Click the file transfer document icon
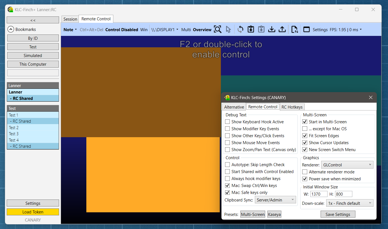Screen dimensions: 388x229 click(x=294, y=29)
